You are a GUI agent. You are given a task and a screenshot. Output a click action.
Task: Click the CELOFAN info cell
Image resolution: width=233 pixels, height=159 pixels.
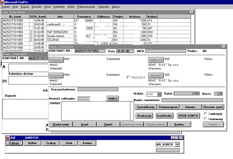60,40
